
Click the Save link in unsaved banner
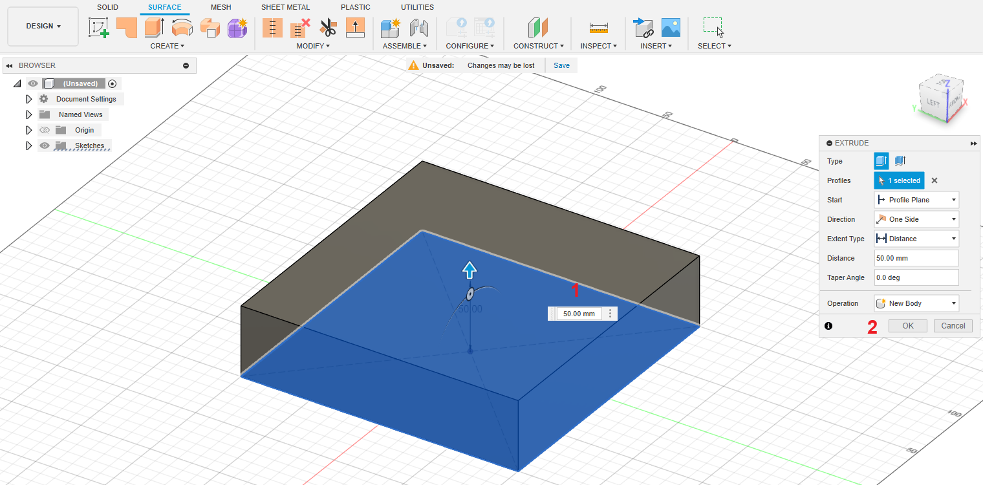coord(561,65)
